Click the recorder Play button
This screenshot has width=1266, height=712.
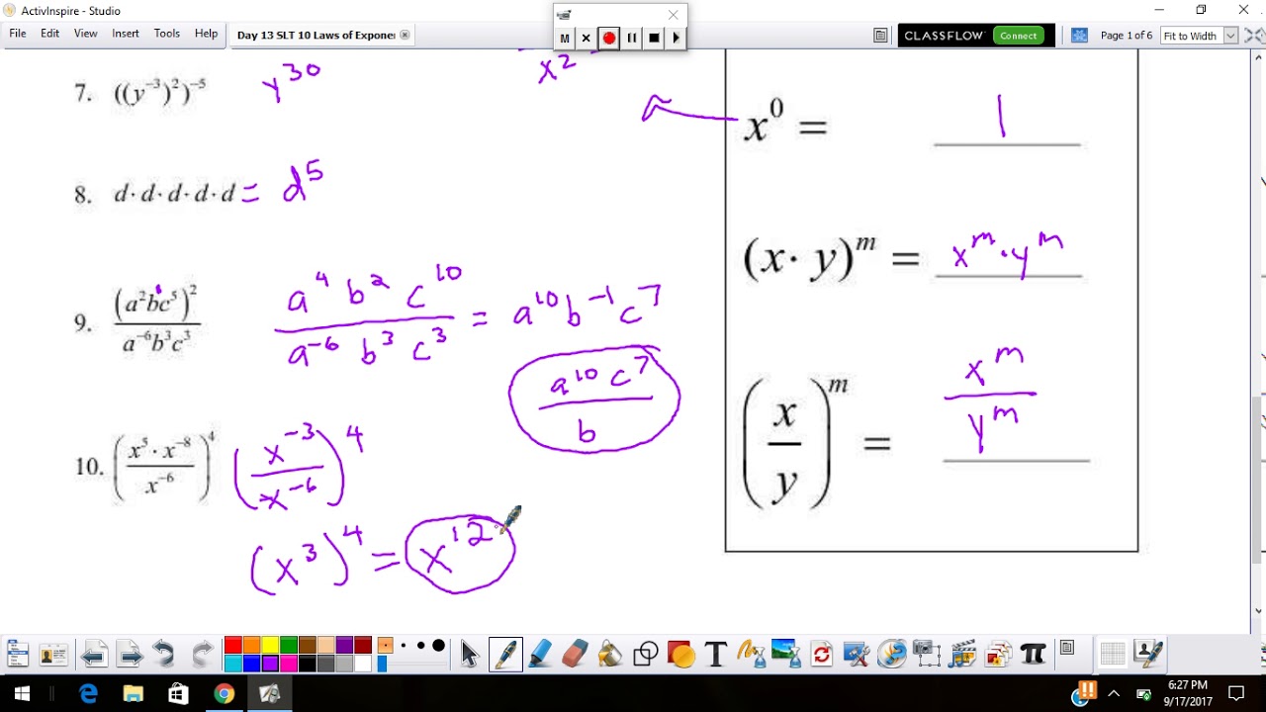point(676,38)
